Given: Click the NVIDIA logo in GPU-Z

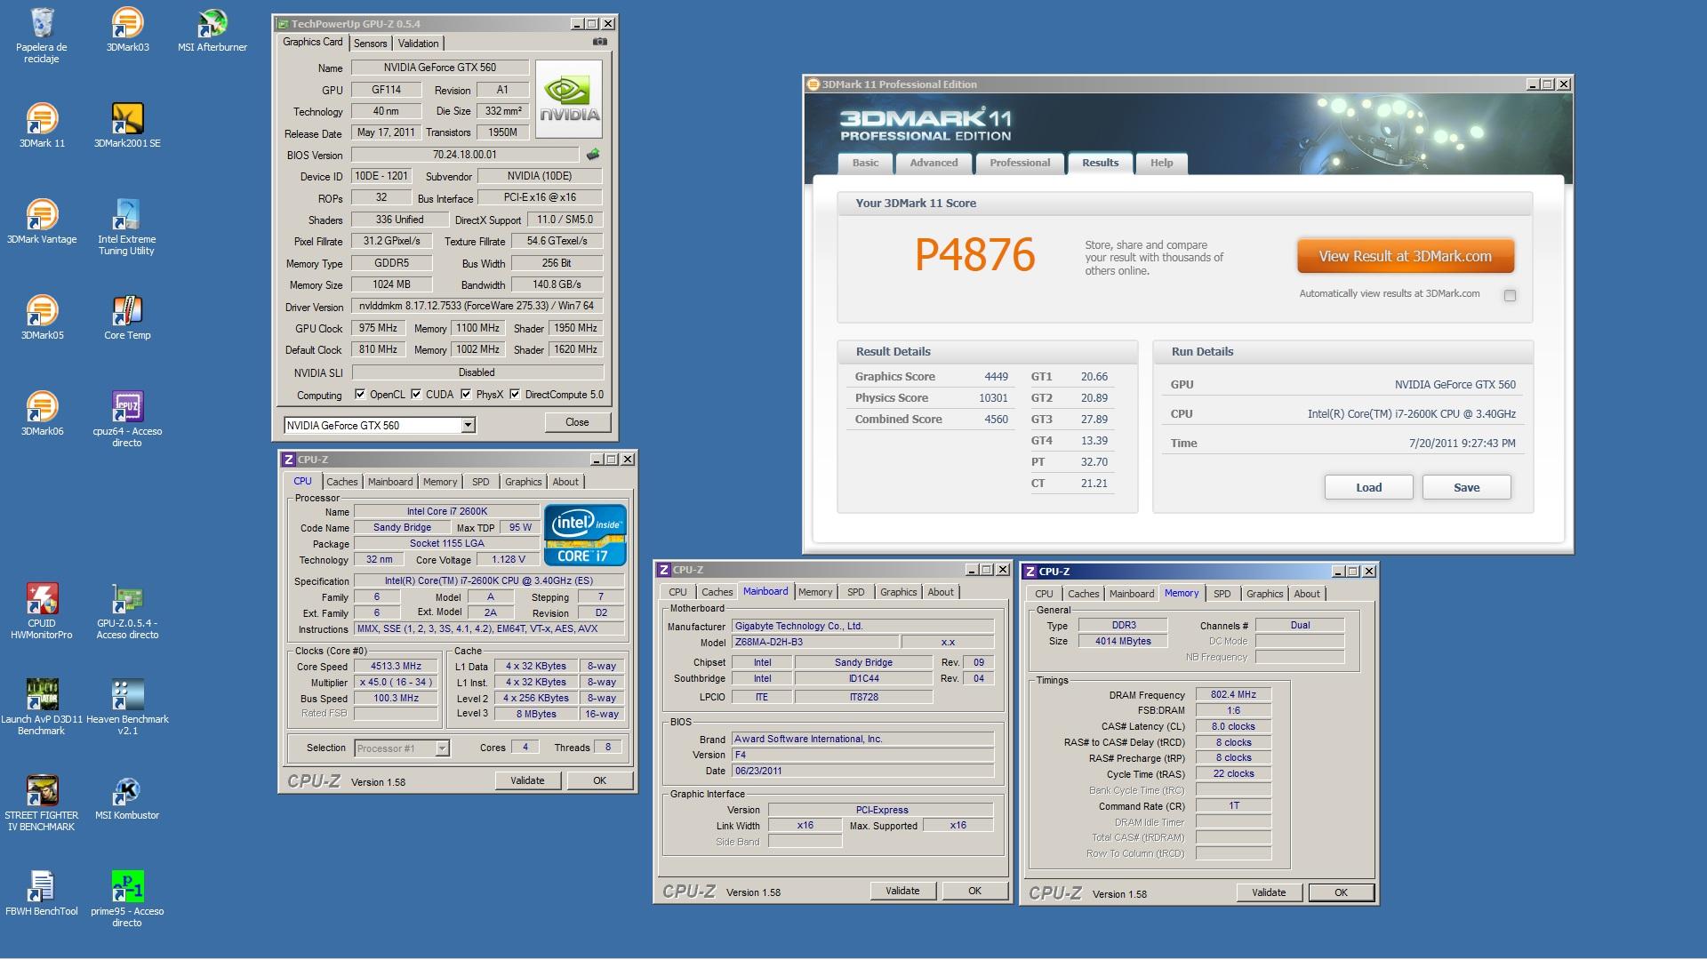Looking at the screenshot, I should pos(570,98).
